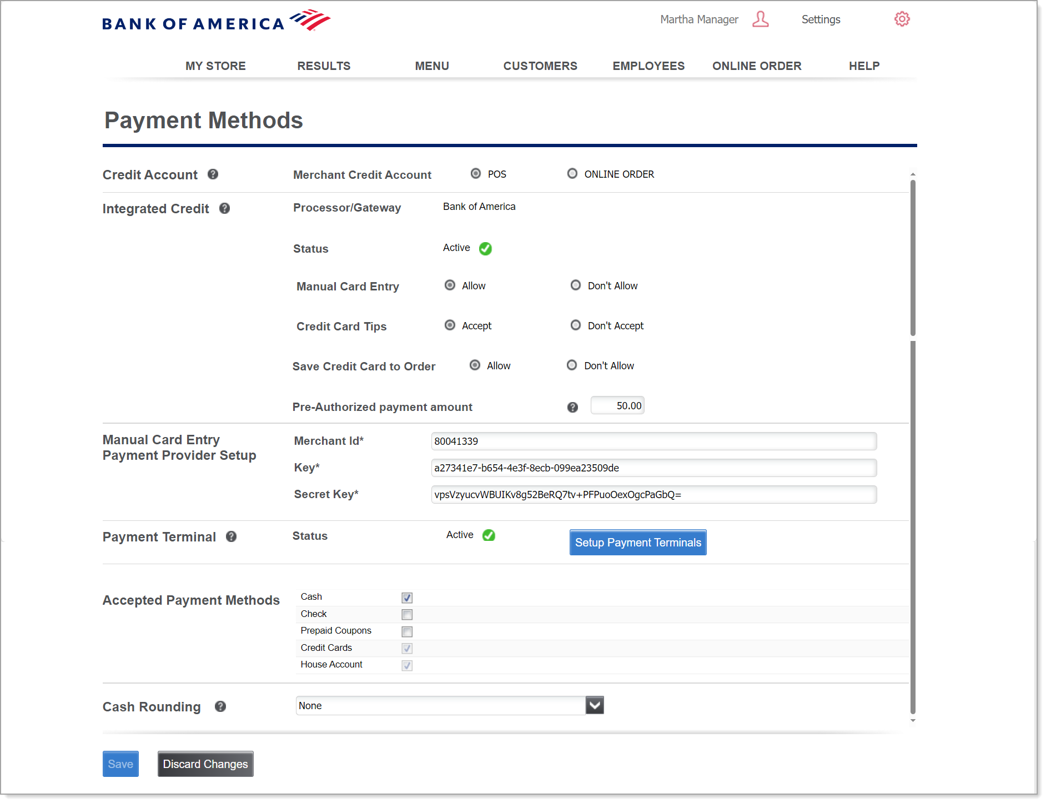
Task: Toggle the Credit Cards checkbox
Action: (407, 648)
